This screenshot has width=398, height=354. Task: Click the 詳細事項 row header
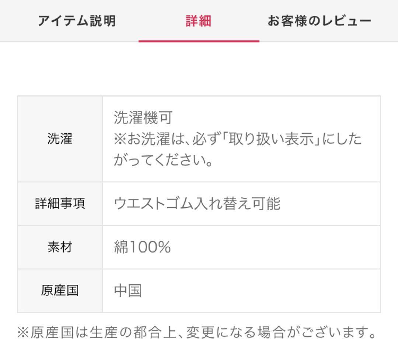(59, 203)
